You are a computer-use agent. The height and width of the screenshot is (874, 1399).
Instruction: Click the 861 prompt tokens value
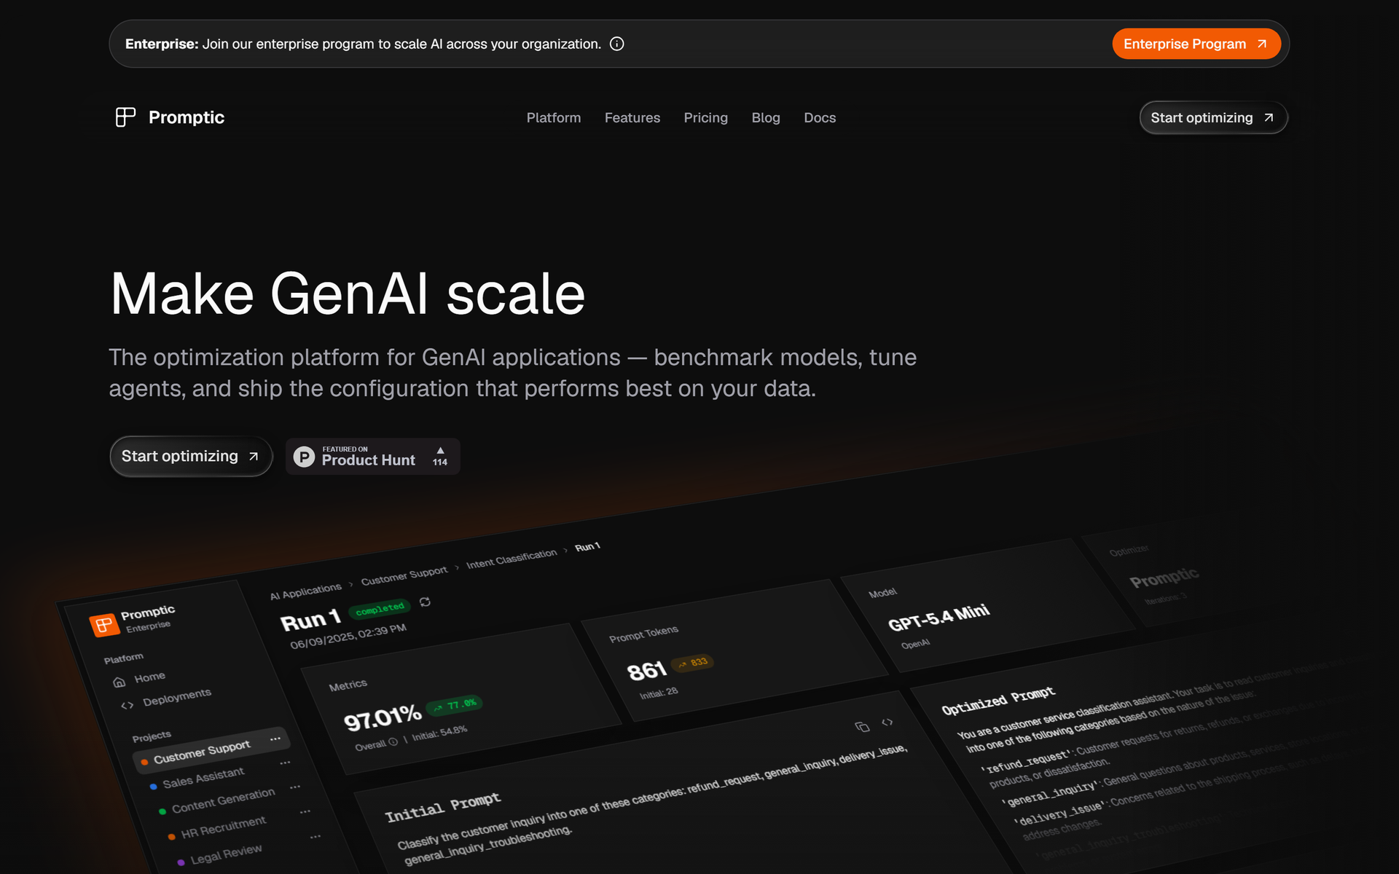coord(646,671)
